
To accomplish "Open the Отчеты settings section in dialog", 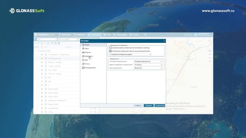I will tap(93, 64).
